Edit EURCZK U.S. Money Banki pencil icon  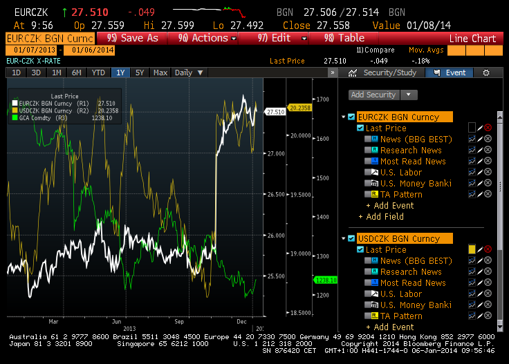tap(480, 183)
